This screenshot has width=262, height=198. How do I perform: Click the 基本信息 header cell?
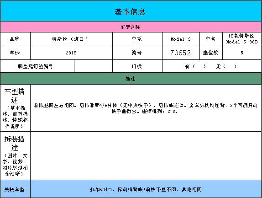coord(131,11)
